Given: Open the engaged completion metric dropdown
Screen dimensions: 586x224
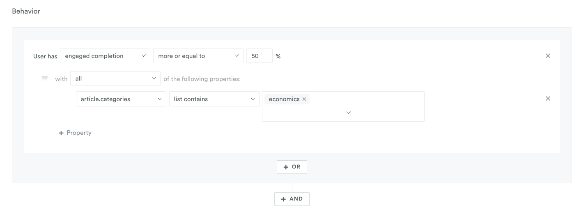Looking at the screenshot, I should point(105,56).
